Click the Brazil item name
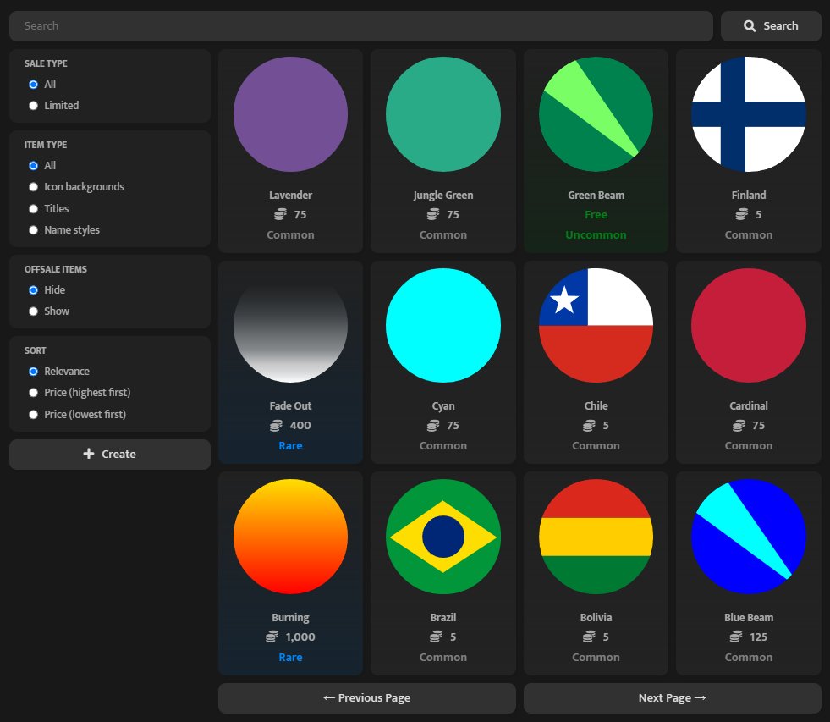The height and width of the screenshot is (722, 830). point(443,617)
